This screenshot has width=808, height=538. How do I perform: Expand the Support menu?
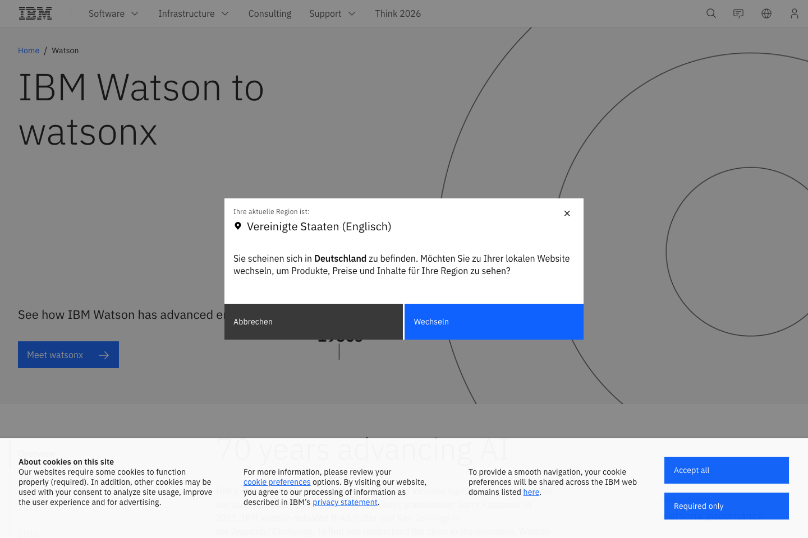[332, 13]
